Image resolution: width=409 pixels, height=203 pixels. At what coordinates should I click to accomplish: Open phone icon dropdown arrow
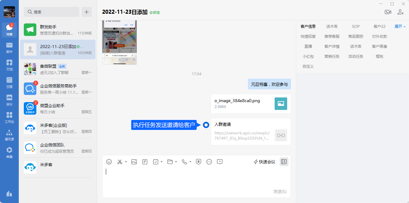[190, 162]
